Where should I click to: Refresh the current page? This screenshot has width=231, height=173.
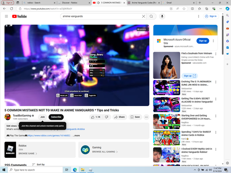click(x=12, y=9)
